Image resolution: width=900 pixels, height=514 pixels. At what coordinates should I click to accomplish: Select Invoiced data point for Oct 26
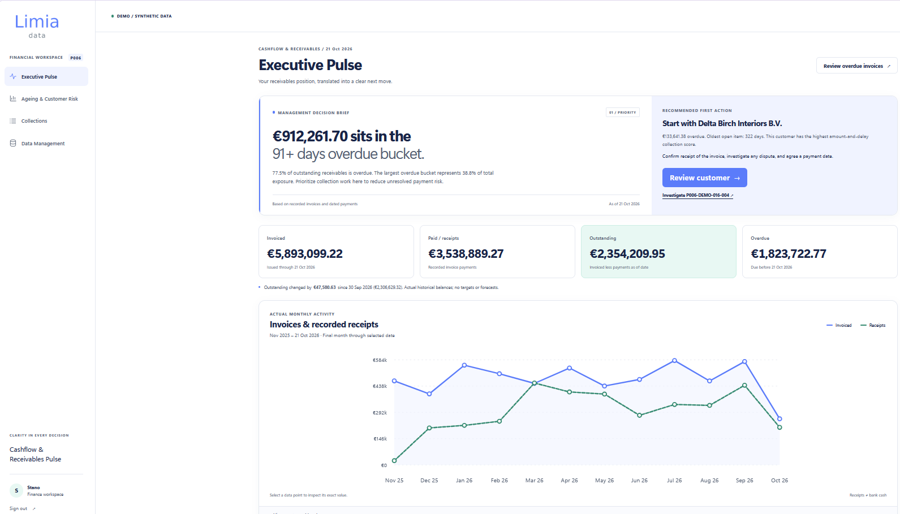(780, 419)
